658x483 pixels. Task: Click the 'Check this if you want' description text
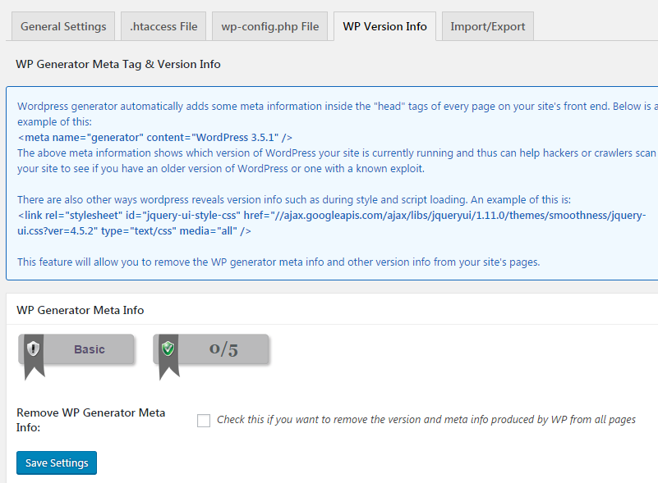click(426, 420)
